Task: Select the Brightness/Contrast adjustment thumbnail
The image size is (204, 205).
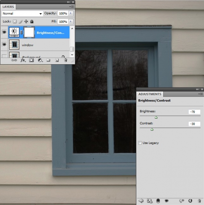Action: [x=14, y=32]
